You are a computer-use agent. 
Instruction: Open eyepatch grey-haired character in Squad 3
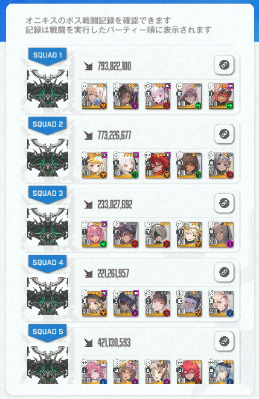click(x=158, y=234)
